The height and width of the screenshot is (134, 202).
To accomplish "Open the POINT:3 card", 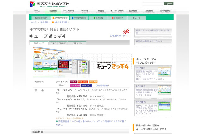I will [x=153, y=108].
